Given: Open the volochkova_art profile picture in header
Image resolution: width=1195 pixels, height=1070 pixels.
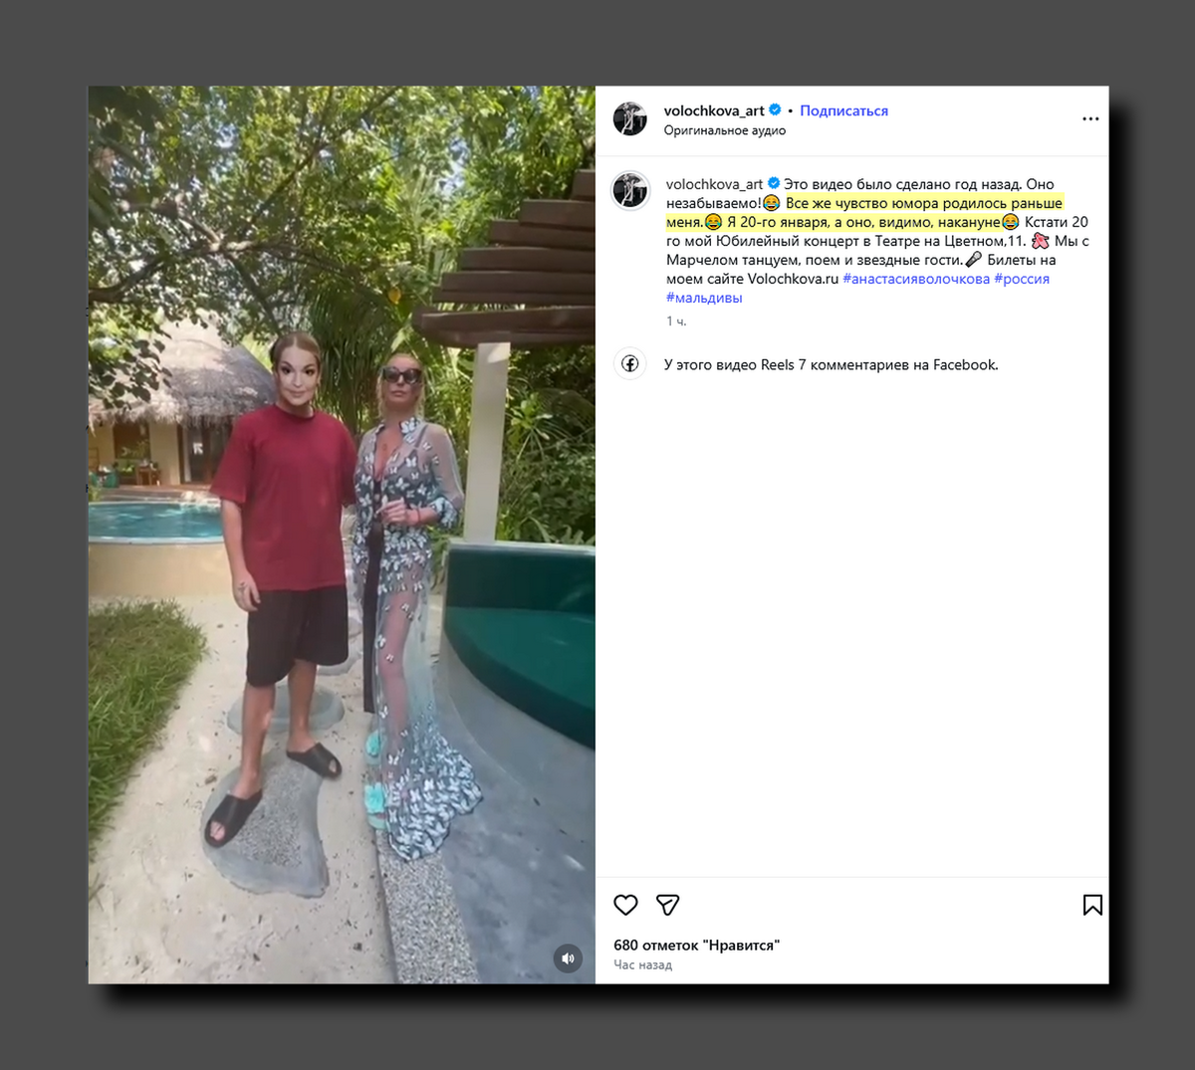Looking at the screenshot, I should pos(630,118).
